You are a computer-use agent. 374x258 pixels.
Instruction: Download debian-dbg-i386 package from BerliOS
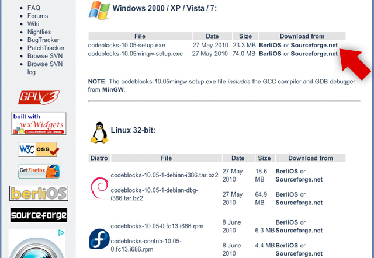(x=287, y=194)
